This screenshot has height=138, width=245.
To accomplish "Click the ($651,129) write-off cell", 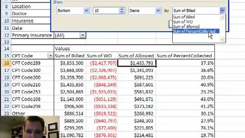I will click(102, 99).
